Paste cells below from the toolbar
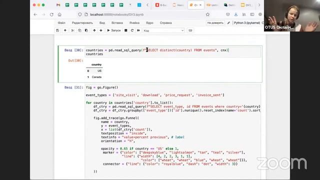This screenshot has width=320, height=180. point(86,30)
